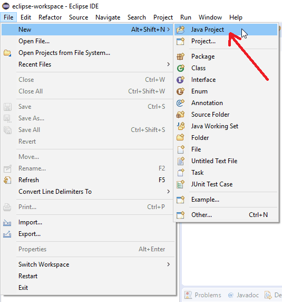Click the Export icon in File menu
The image size is (282, 302).
click(7, 234)
